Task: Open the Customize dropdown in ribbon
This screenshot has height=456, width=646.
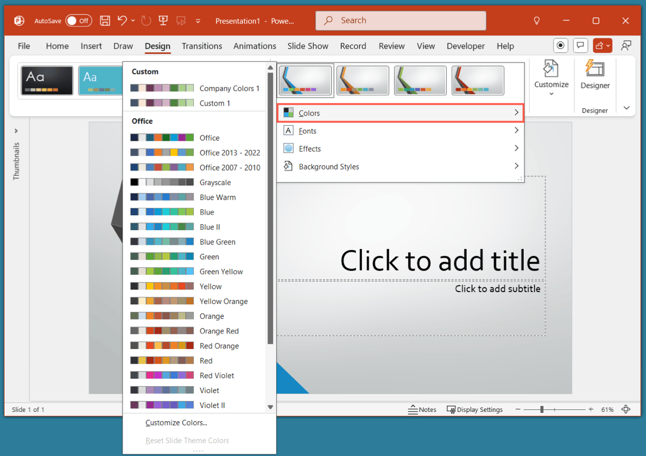Action: (551, 79)
